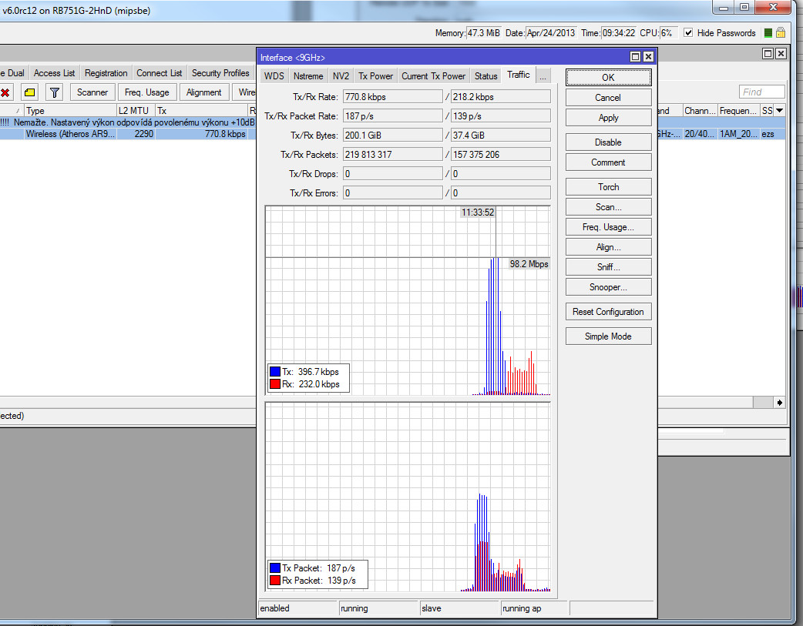
Task: Click the padlock icon near Hide Passwords
Action: pos(781,33)
